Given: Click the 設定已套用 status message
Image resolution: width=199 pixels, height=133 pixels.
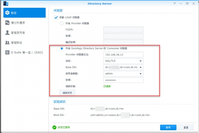Looking at the screenshot, I should pyautogui.click(x=64, y=127).
